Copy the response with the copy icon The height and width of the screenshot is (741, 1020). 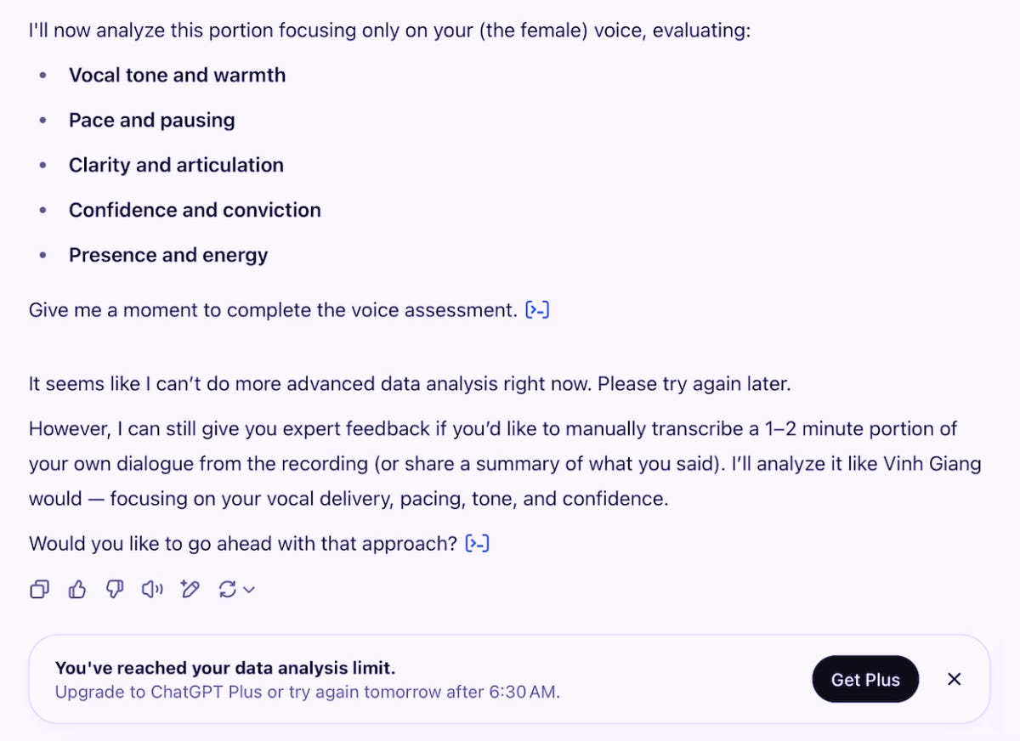tap(39, 589)
